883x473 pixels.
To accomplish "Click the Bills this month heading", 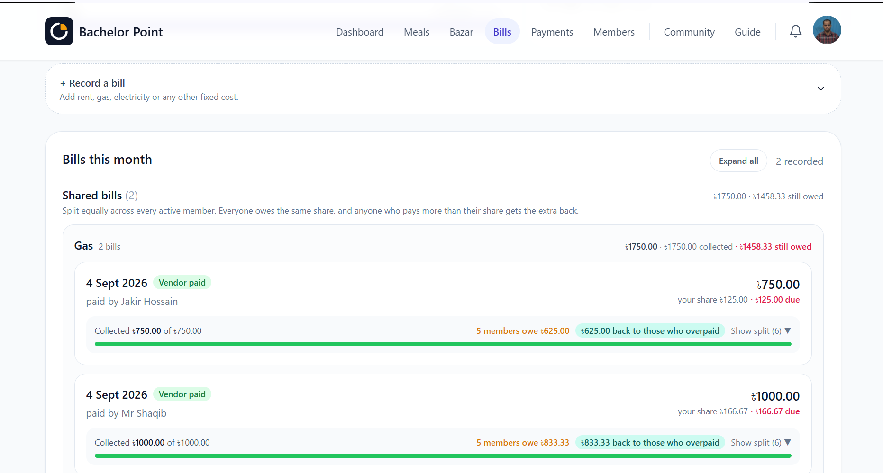I will click(x=107, y=160).
